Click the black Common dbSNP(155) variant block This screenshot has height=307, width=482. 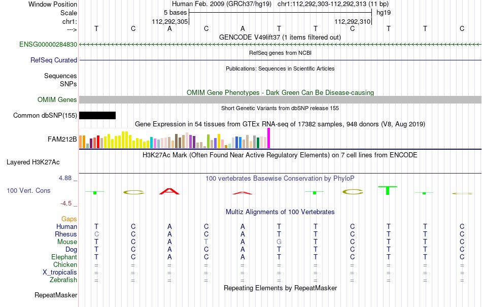click(97, 115)
